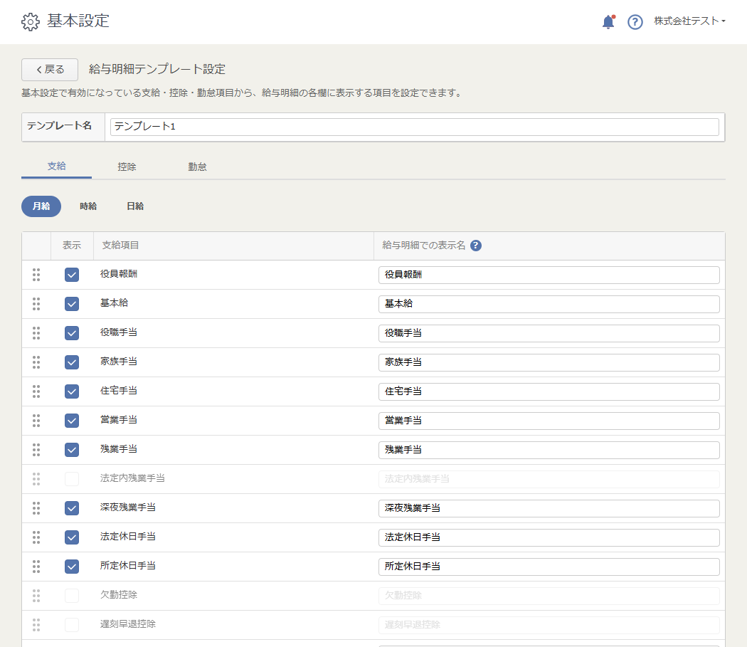Select the 時給 pay type
Screen dimensions: 747x647
(x=88, y=206)
